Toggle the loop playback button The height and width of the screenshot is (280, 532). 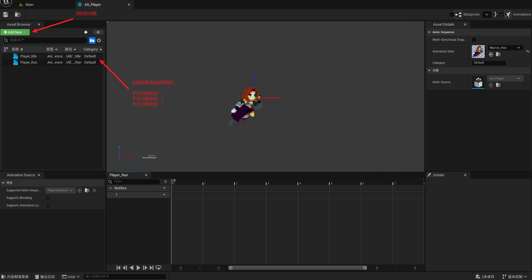click(158, 268)
